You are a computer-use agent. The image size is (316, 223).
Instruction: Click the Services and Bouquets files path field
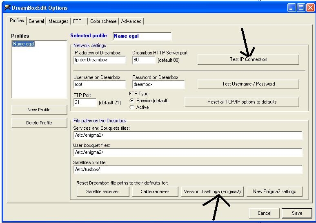(188, 135)
